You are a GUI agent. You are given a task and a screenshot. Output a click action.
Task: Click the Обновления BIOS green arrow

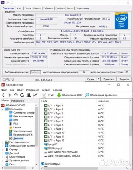(59, 95)
